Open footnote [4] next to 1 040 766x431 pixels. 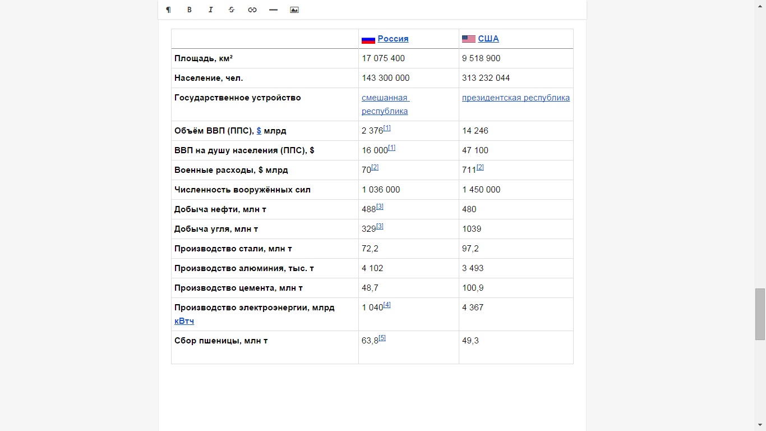[x=387, y=305]
